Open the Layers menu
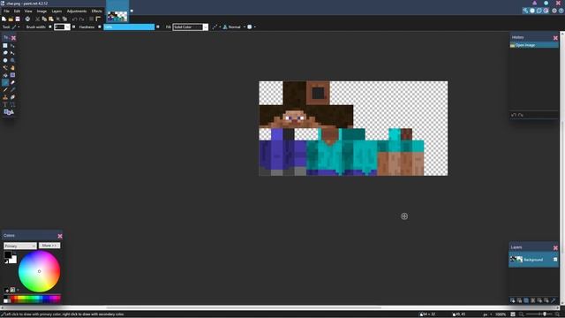565x318 pixels. (56, 11)
